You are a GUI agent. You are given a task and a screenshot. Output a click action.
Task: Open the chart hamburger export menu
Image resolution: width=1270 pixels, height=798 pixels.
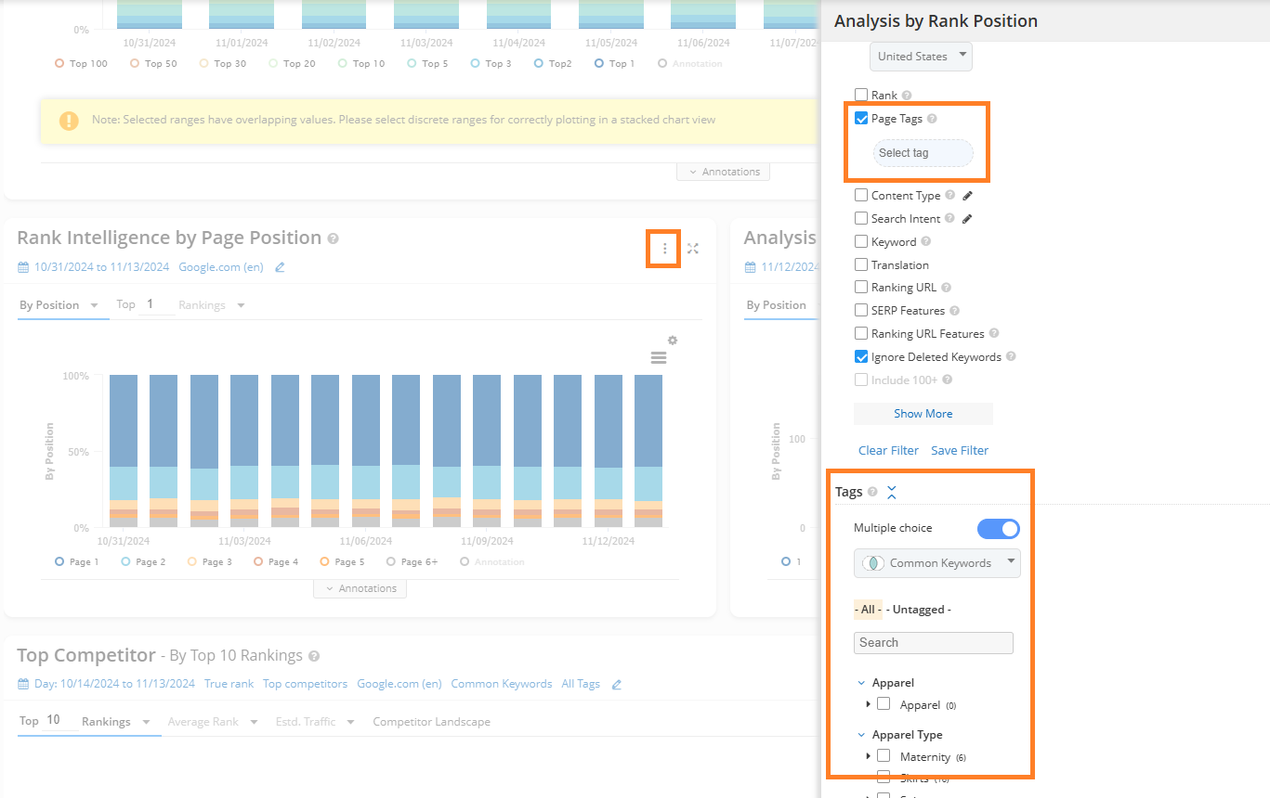pyautogui.click(x=658, y=358)
